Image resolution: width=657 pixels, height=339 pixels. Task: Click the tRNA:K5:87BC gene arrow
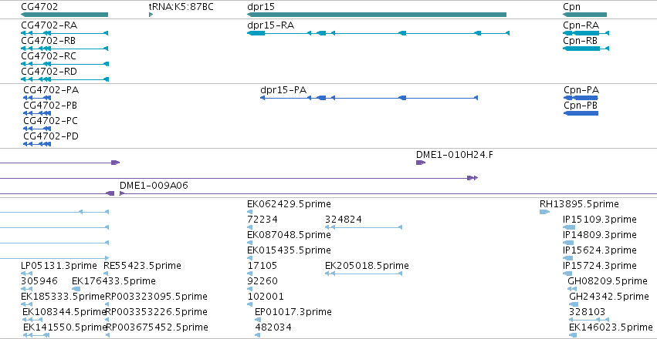[x=151, y=15]
